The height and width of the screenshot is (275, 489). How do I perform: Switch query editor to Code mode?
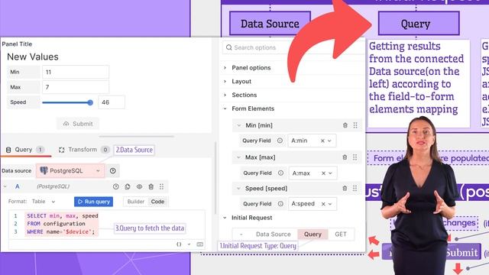158,202
